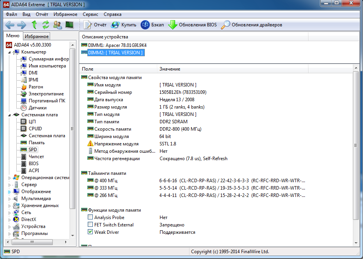Click the Отчёт report toolbar button
Viewport: 363px width, 259px height.
click(x=96, y=25)
